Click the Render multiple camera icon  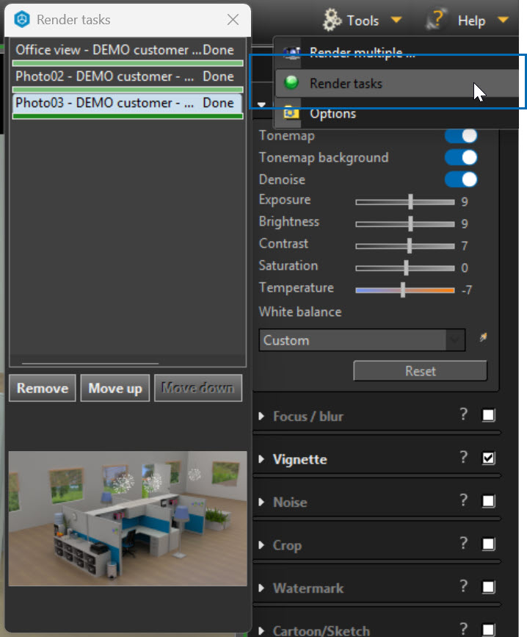point(291,52)
